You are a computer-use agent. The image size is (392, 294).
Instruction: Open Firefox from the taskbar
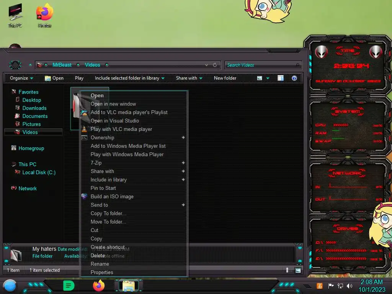tap(99, 286)
